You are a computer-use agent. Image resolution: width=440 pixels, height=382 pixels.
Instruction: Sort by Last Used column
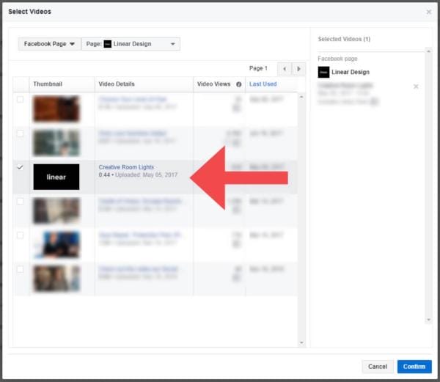coord(263,84)
